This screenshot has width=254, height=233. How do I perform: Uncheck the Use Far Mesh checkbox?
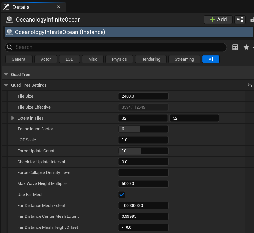[x=122, y=195]
